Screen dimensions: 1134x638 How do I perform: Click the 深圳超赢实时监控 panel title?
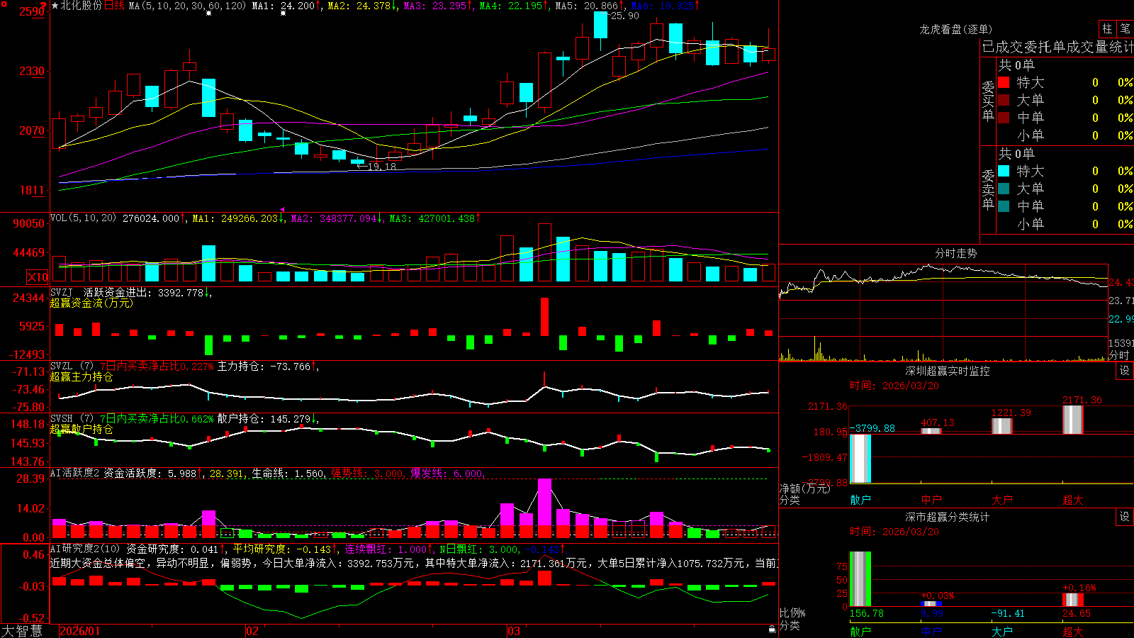pyautogui.click(x=948, y=371)
